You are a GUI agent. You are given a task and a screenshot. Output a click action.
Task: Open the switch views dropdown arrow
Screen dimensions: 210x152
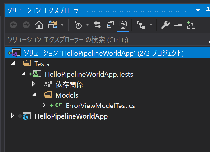62,25
